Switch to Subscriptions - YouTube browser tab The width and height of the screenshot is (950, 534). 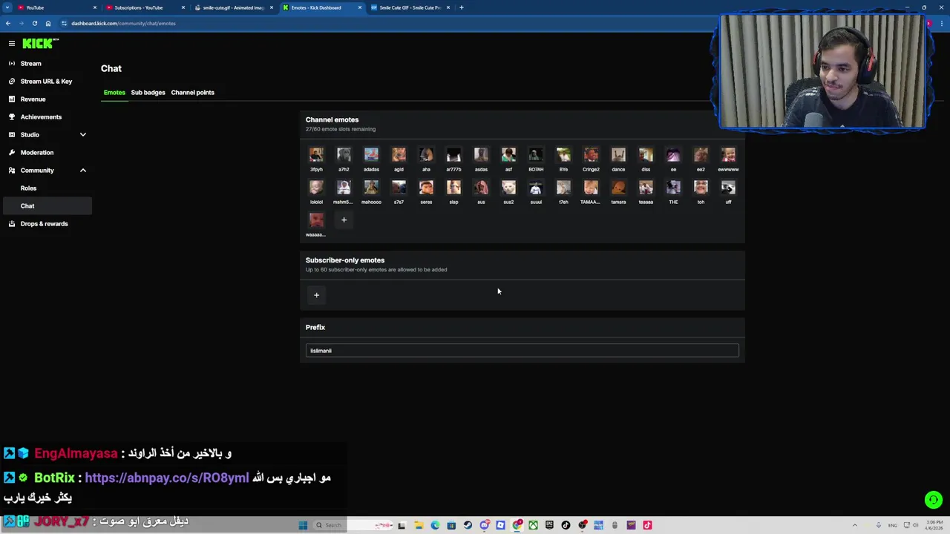(144, 7)
